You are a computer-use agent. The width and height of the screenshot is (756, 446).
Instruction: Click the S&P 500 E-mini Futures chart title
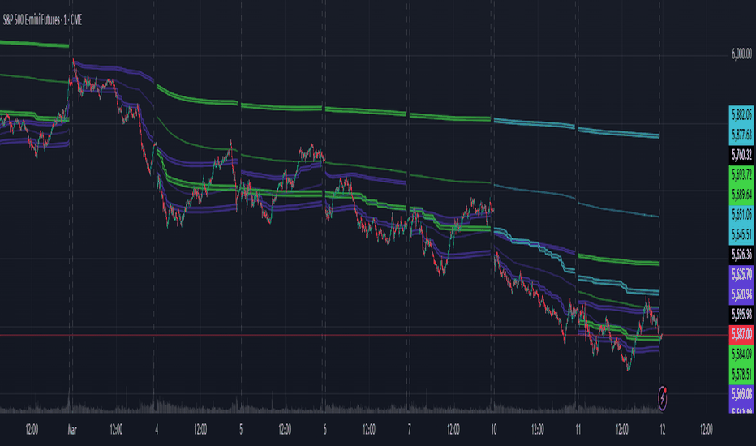coord(42,19)
